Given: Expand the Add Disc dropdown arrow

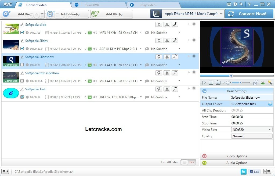Looking at the screenshot, I should point(42,14).
